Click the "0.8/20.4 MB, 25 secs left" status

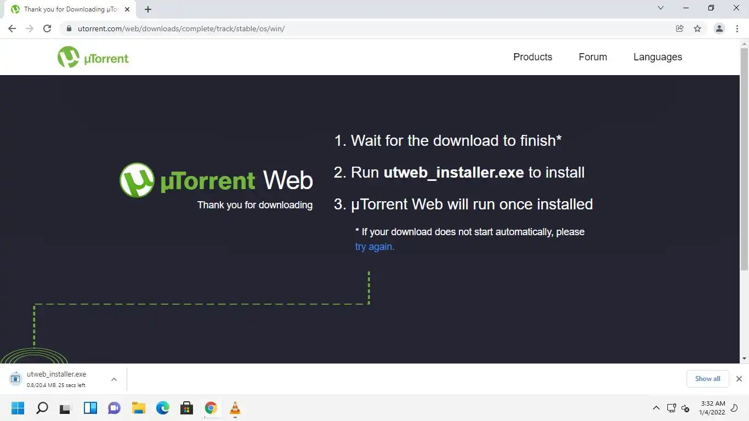click(56, 385)
